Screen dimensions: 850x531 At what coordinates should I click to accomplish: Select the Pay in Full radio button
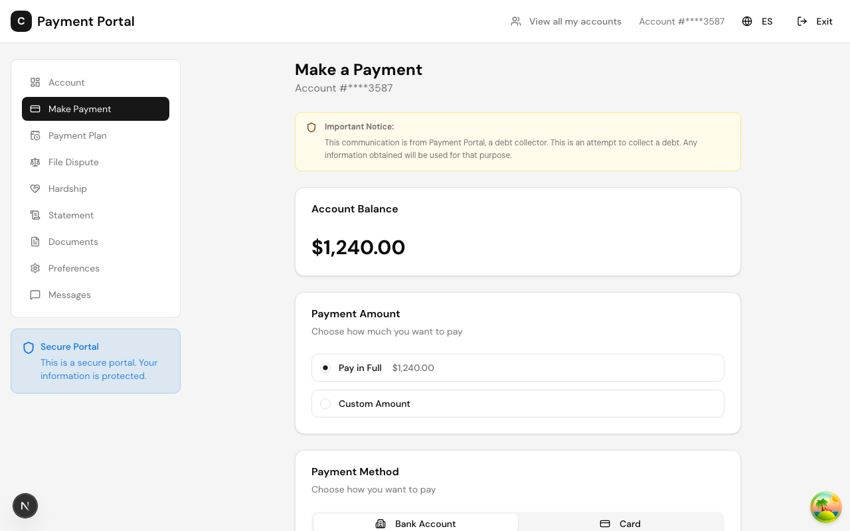(x=325, y=368)
